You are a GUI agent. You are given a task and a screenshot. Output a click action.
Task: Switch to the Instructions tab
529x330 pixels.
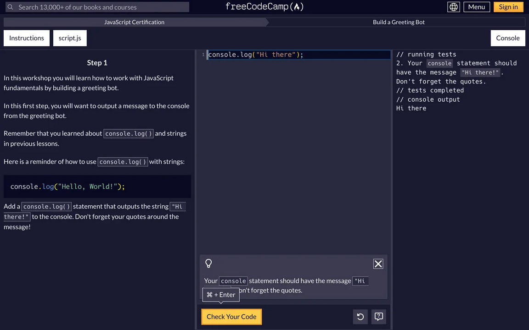27,38
